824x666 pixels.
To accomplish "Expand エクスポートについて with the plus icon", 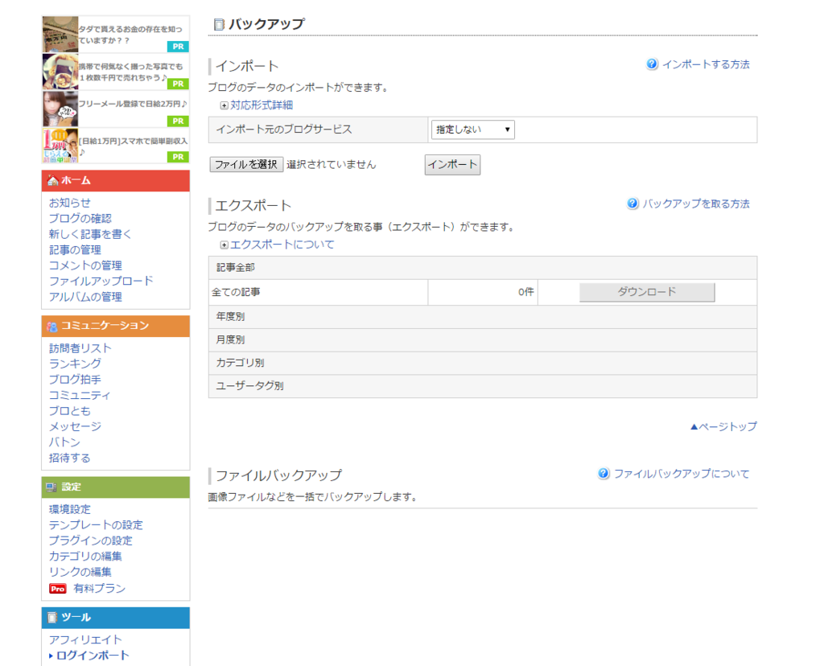I will point(224,245).
